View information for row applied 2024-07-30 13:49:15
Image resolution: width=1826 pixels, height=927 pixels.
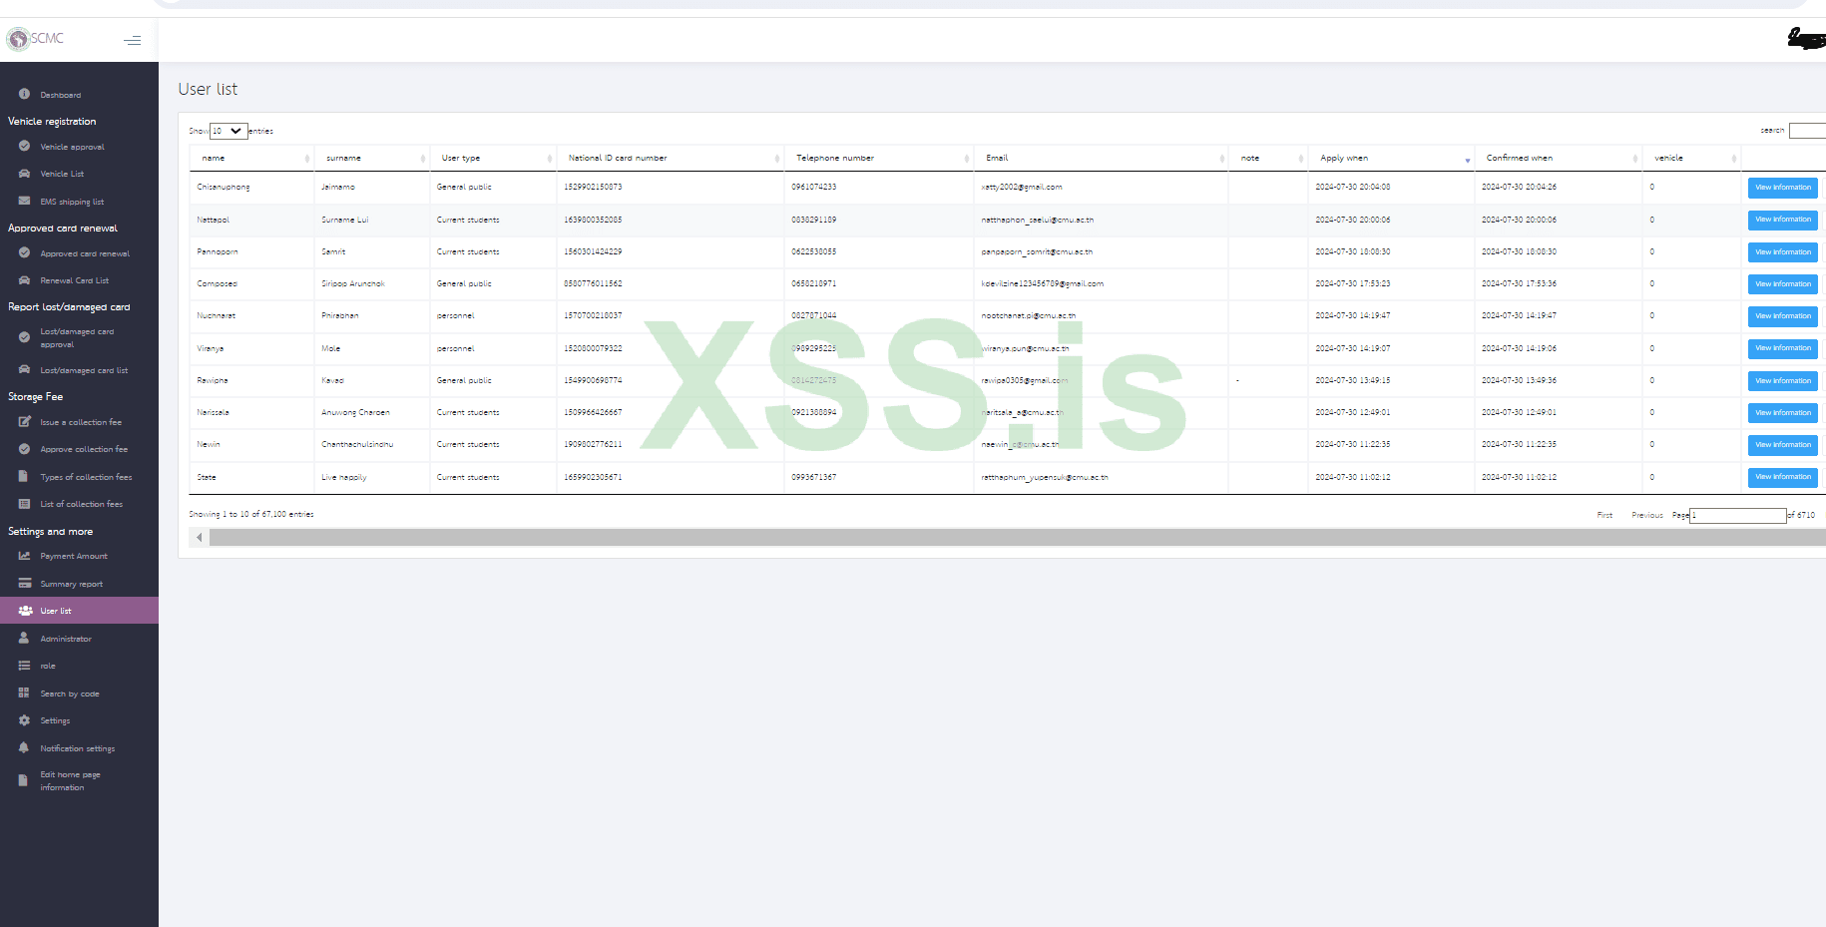point(1783,380)
